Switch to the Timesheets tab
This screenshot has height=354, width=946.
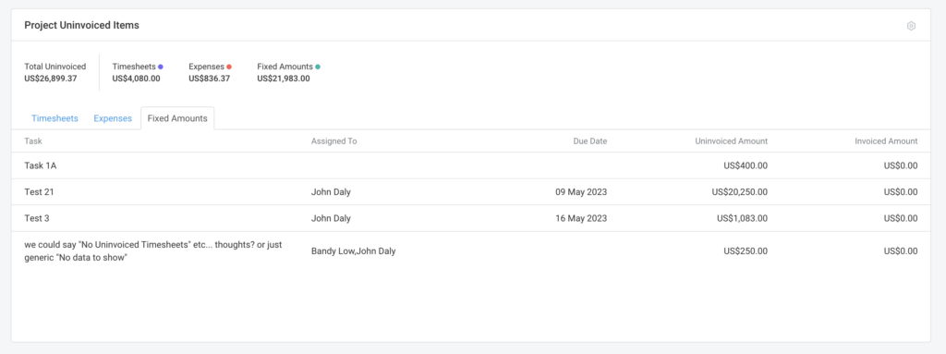pyautogui.click(x=55, y=118)
